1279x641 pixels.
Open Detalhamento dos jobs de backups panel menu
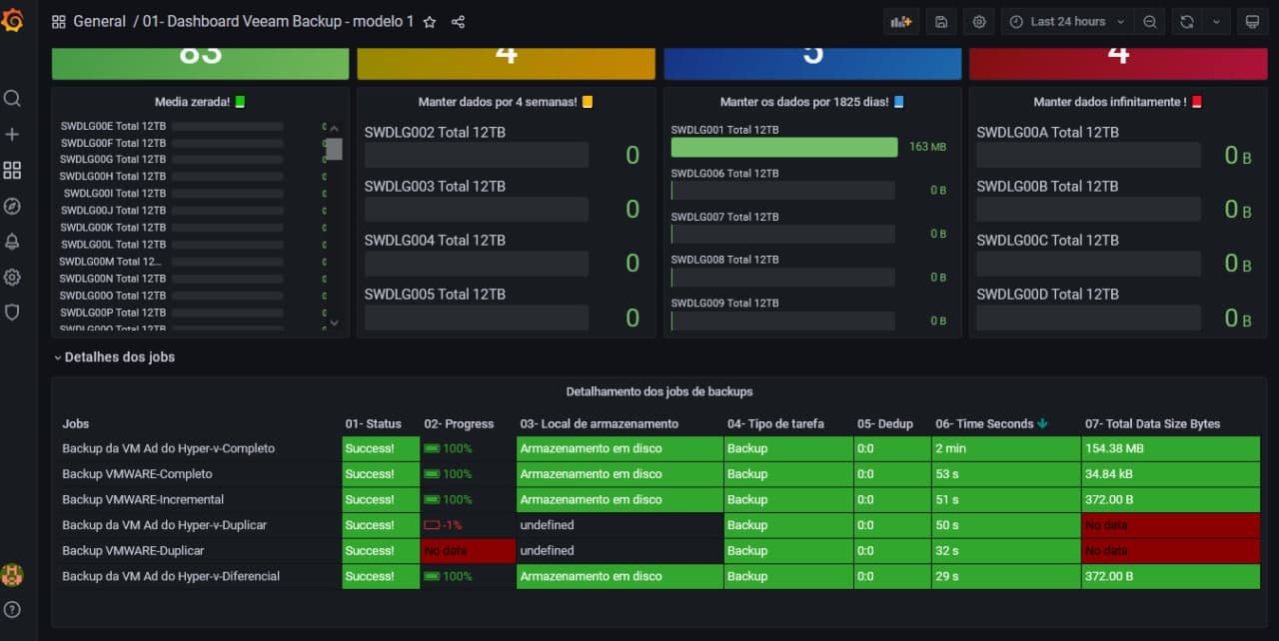658,391
